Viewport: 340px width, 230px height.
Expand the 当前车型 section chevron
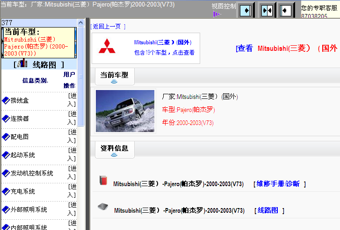(x=114, y=82)
